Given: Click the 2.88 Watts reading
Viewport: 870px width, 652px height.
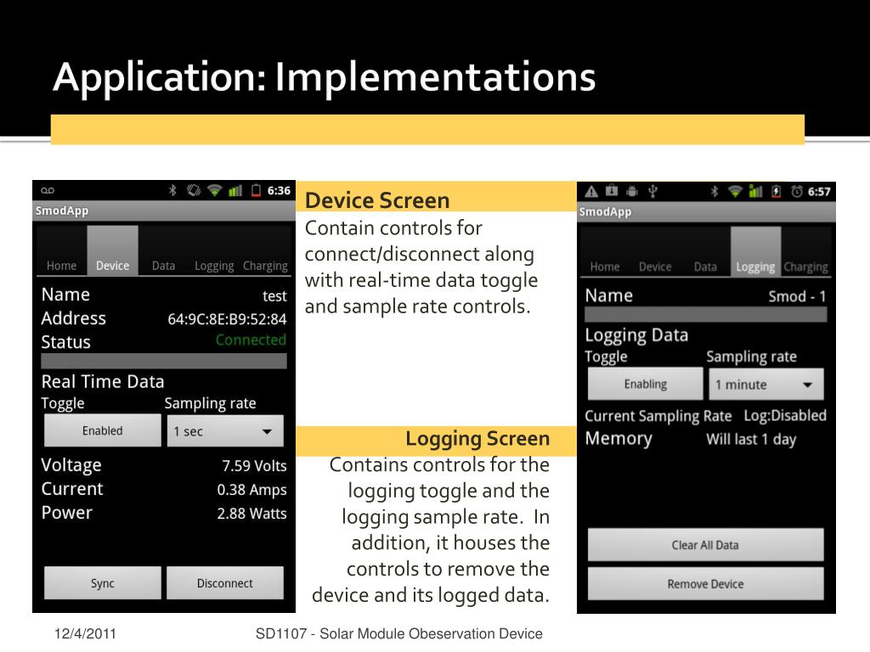Looking at the screenshot, I should point(251,514).
